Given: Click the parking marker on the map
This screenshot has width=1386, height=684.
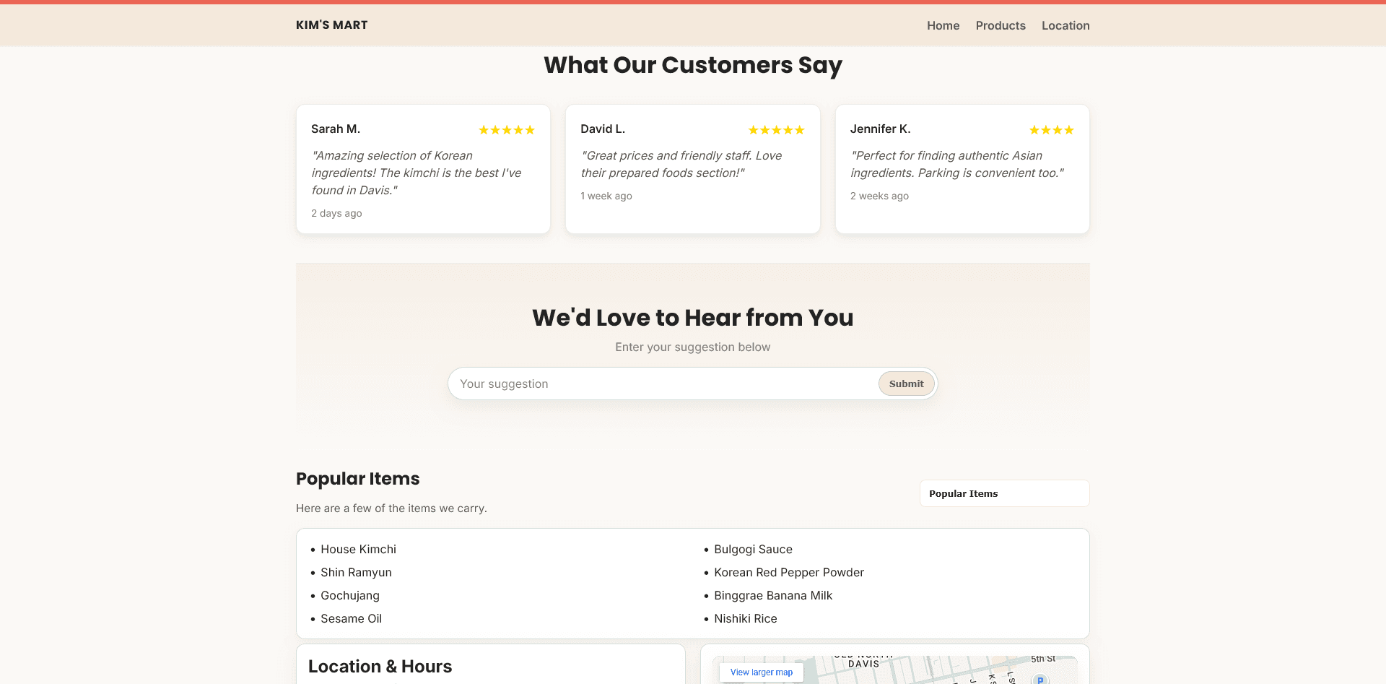Looking at the screenshot, I should click(1039, 679).
